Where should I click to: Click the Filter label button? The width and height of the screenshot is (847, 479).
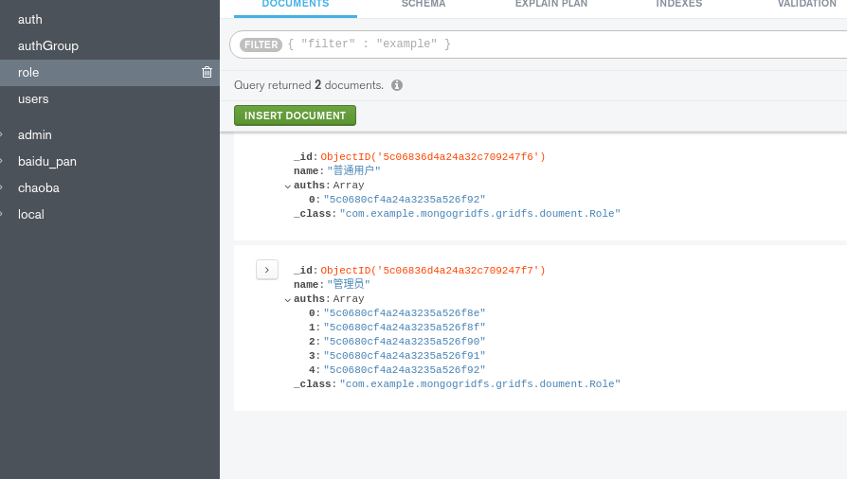[261, 44]
